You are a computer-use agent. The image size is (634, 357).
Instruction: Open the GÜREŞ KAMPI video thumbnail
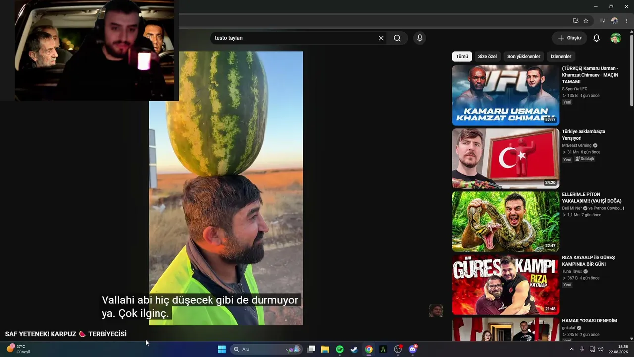[x=505, y=285]
